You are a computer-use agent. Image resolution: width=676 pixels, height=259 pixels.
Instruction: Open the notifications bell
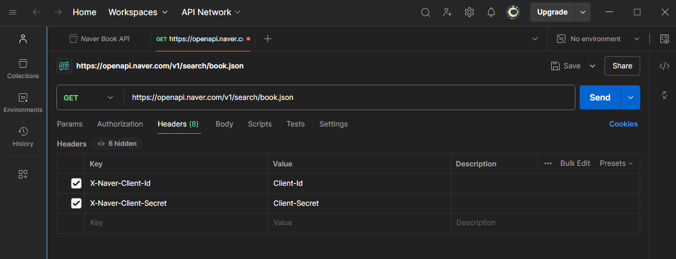click(x=491, y=13)
